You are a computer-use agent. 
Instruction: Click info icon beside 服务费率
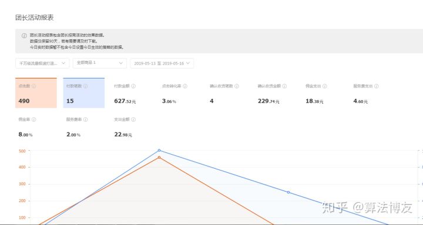coord(85,120)
